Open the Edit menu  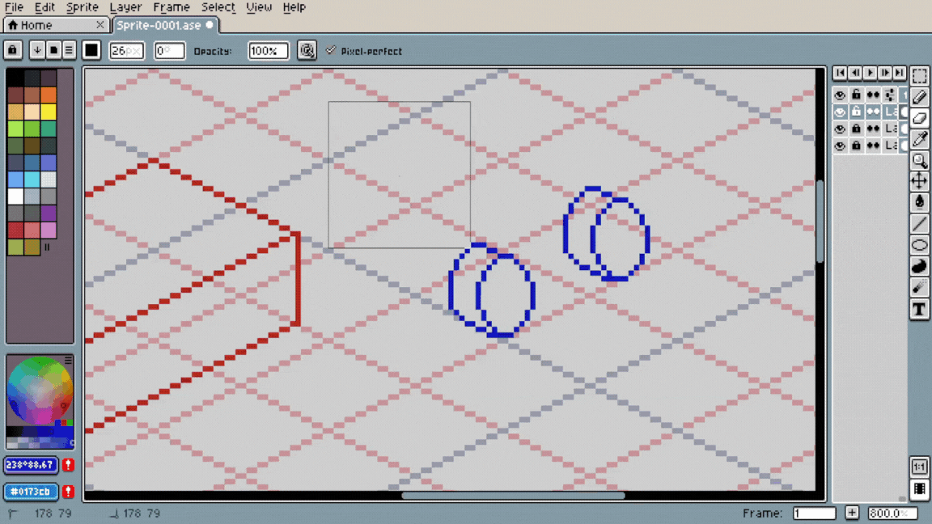pos(44,7)
